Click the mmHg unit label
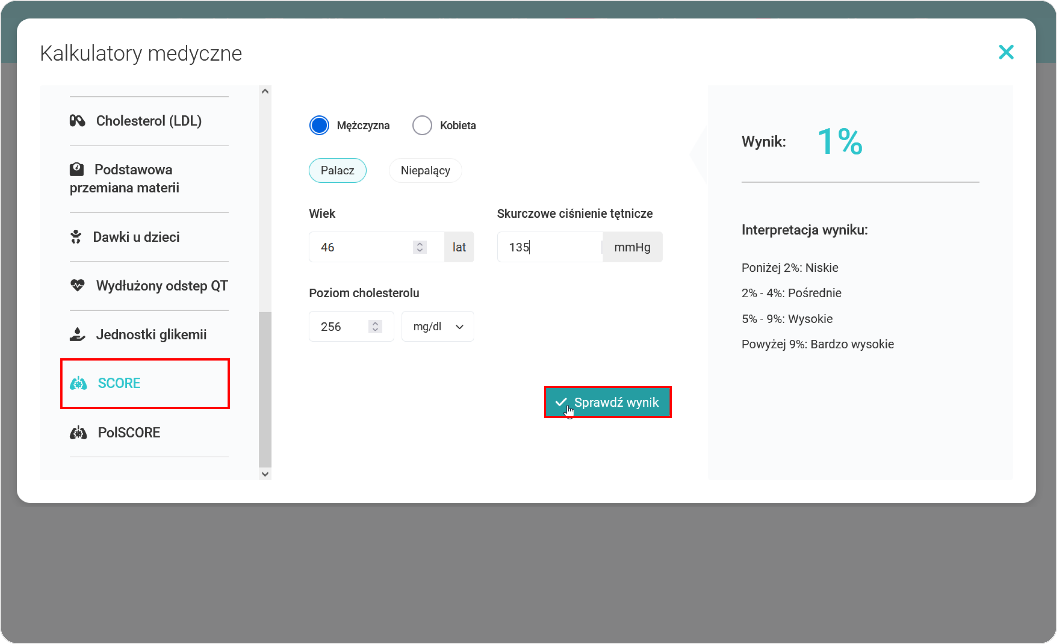This screenshot has width=1057, height=644. pyautogui.click(x=632, y=247)
